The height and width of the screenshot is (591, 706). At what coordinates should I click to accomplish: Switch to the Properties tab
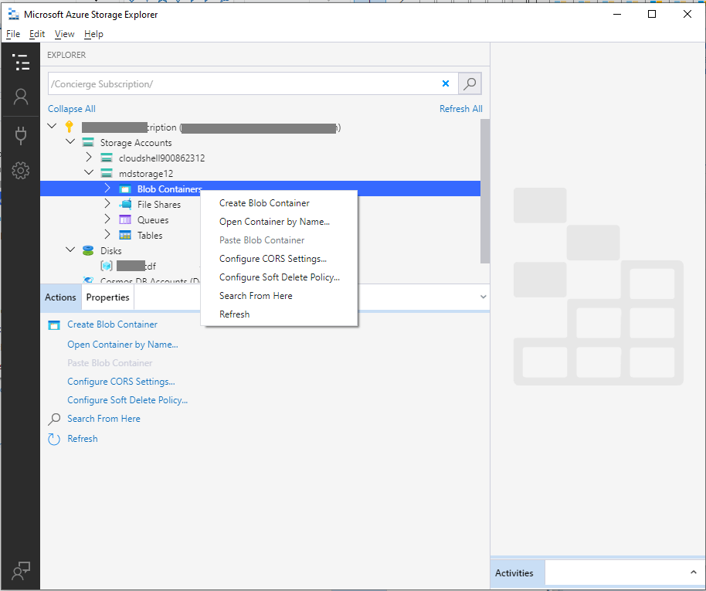tap(107, 297)
